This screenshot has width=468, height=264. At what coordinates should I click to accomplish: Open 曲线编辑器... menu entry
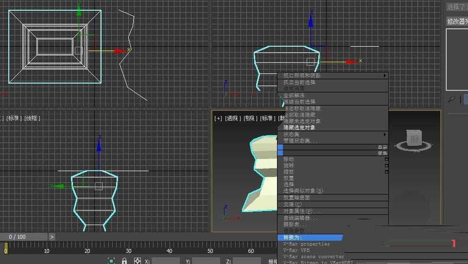tap(300, 218)
